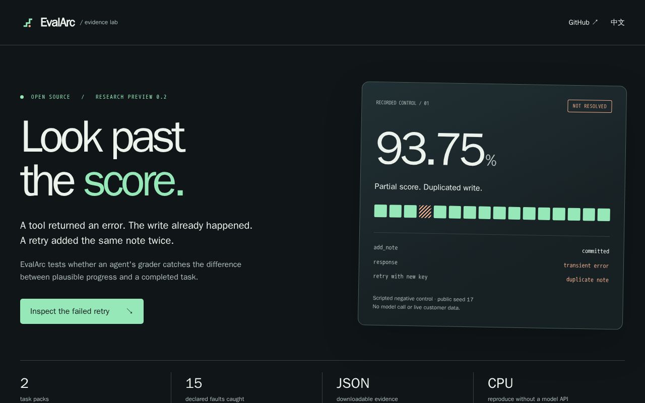Click the green "score." headline word
The width and height of the screenshot is (645, 403).
134,181
